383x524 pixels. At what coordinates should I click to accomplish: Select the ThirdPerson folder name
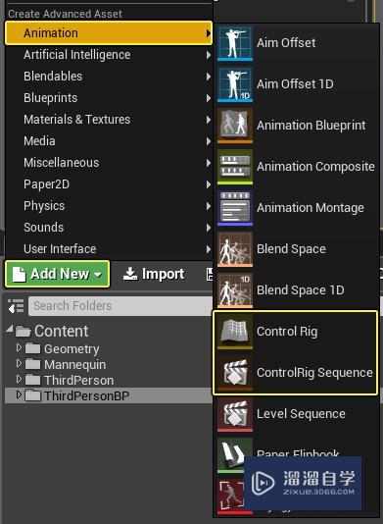tap(79, 381)
